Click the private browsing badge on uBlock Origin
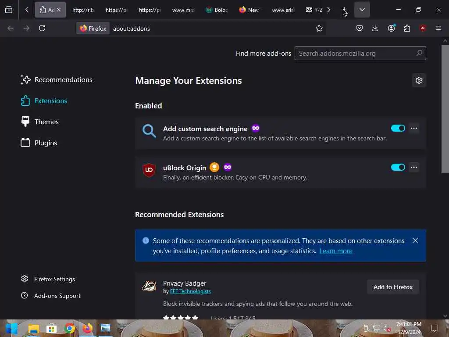Viewport: 449px width, 337px height. (x=228, y=167)
